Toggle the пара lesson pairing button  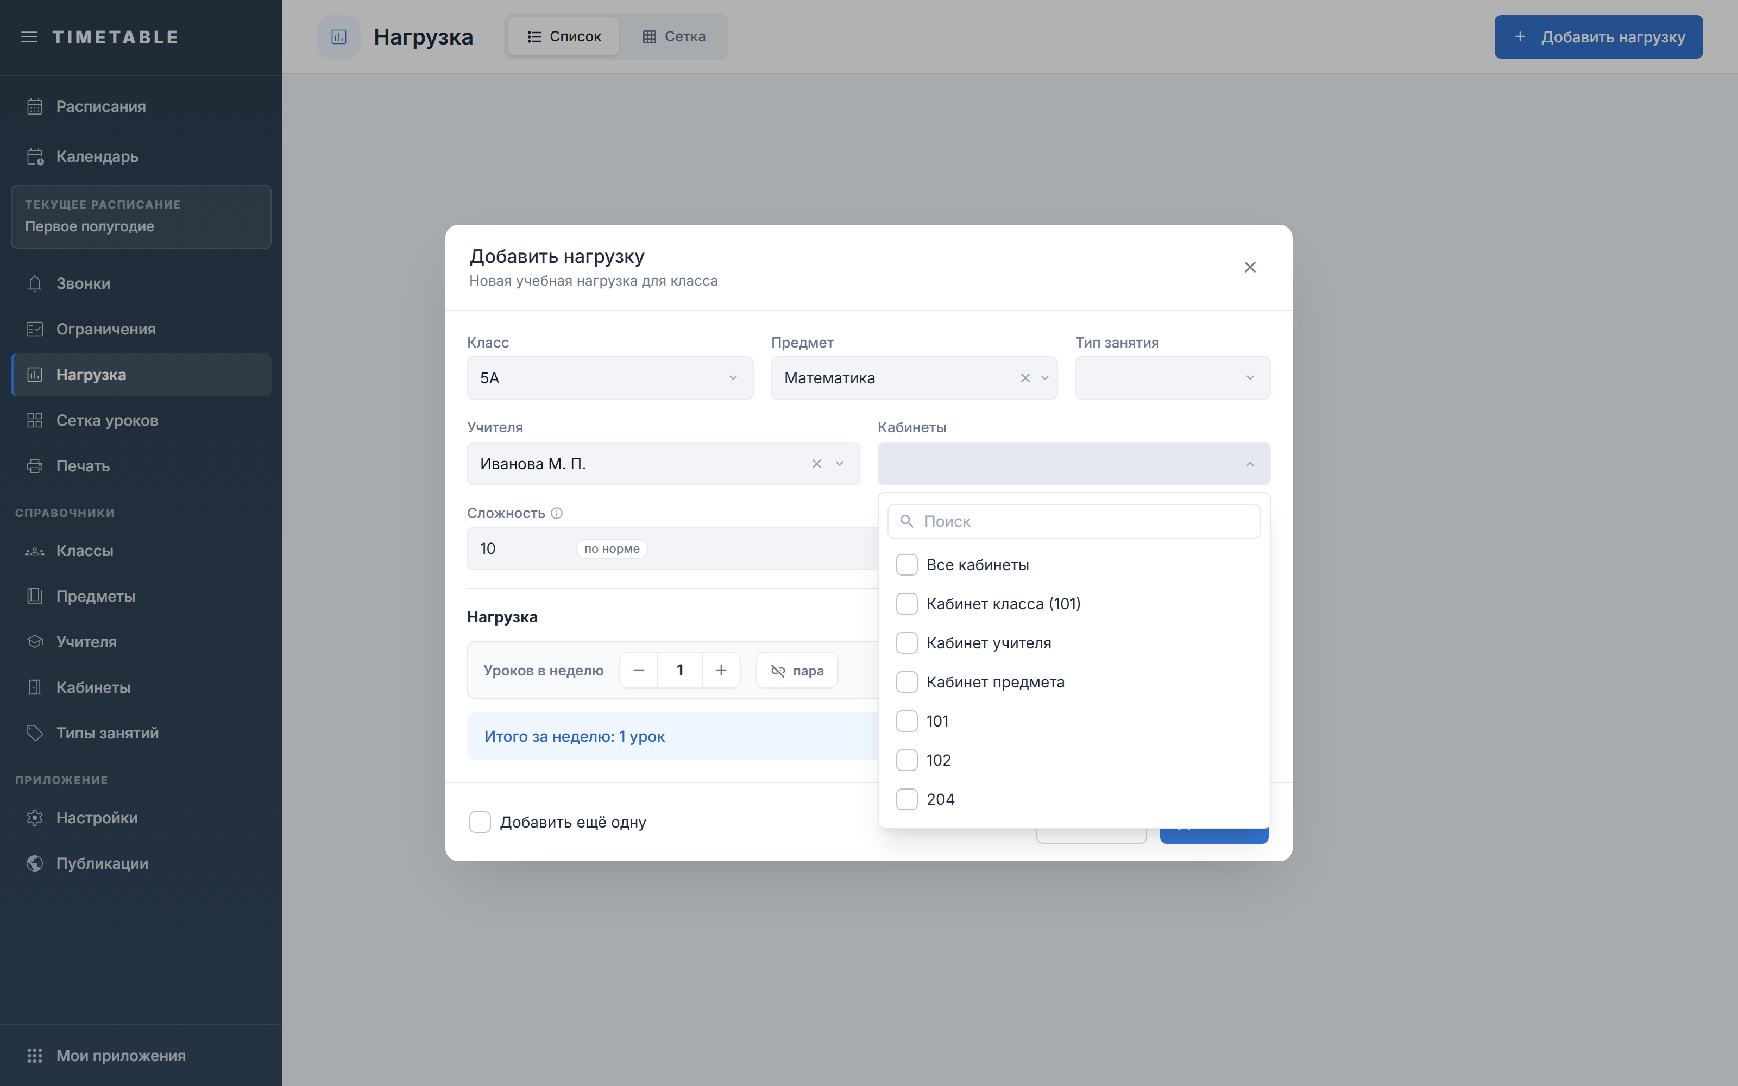[797, 670]
